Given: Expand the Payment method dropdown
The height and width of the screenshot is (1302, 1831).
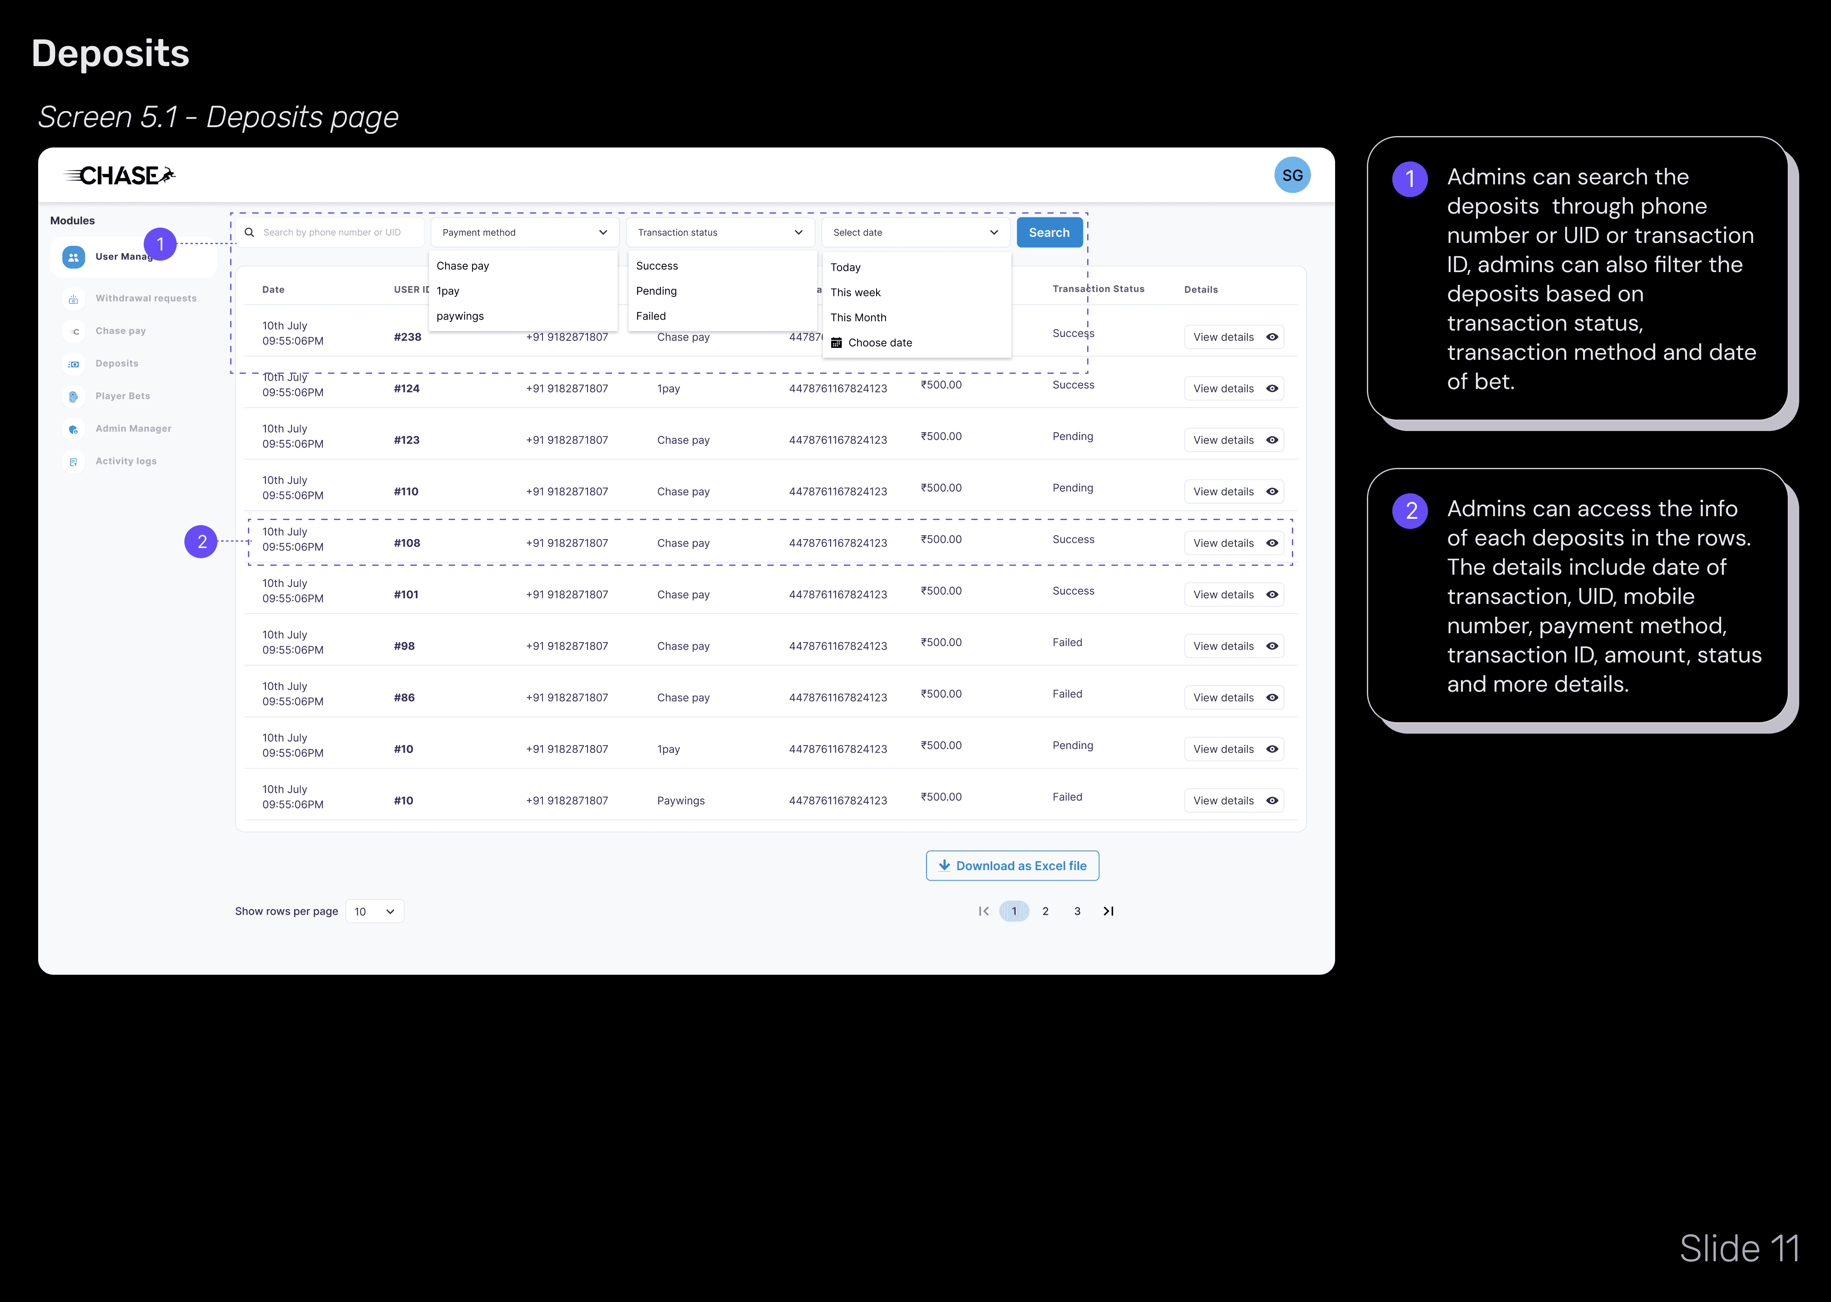Looking at the screenshot, I should (x=524, y=233).
